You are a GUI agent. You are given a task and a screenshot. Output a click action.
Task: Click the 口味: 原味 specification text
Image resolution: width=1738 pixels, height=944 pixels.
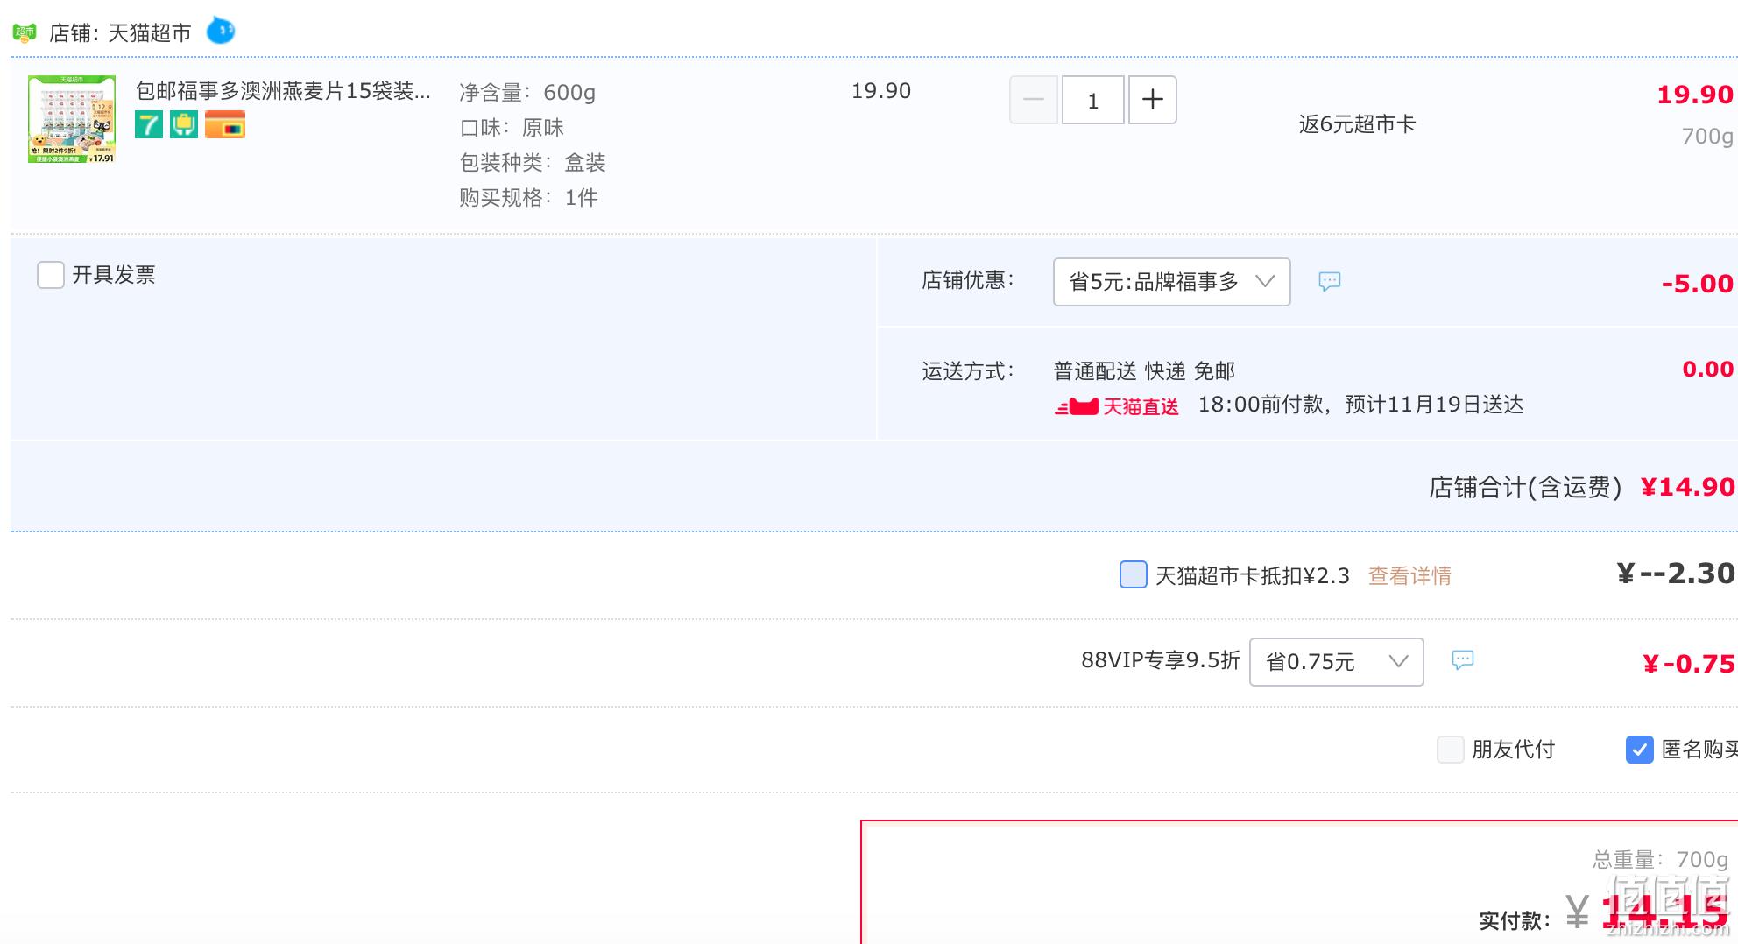coord(512,128)
